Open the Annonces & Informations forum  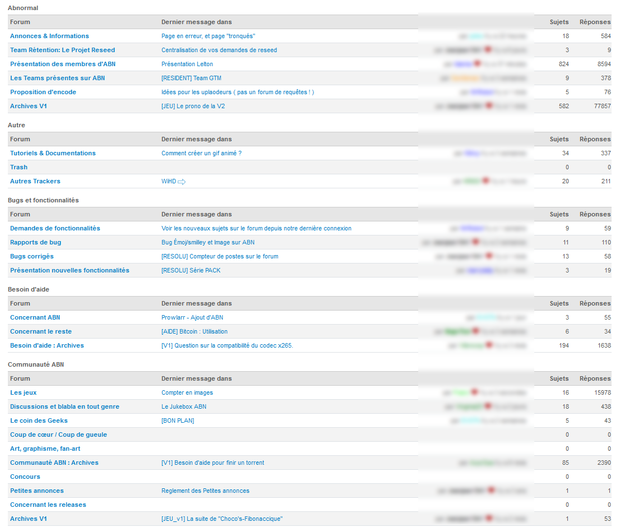49,36
